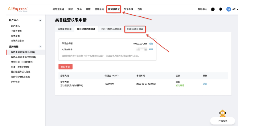Click the 成功开通 status text
The width and height of the screenshot is (270, 130).
(180, 86)
